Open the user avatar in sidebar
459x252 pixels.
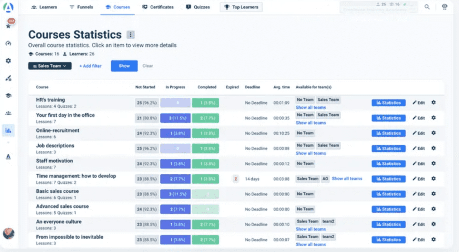point(9,233)
